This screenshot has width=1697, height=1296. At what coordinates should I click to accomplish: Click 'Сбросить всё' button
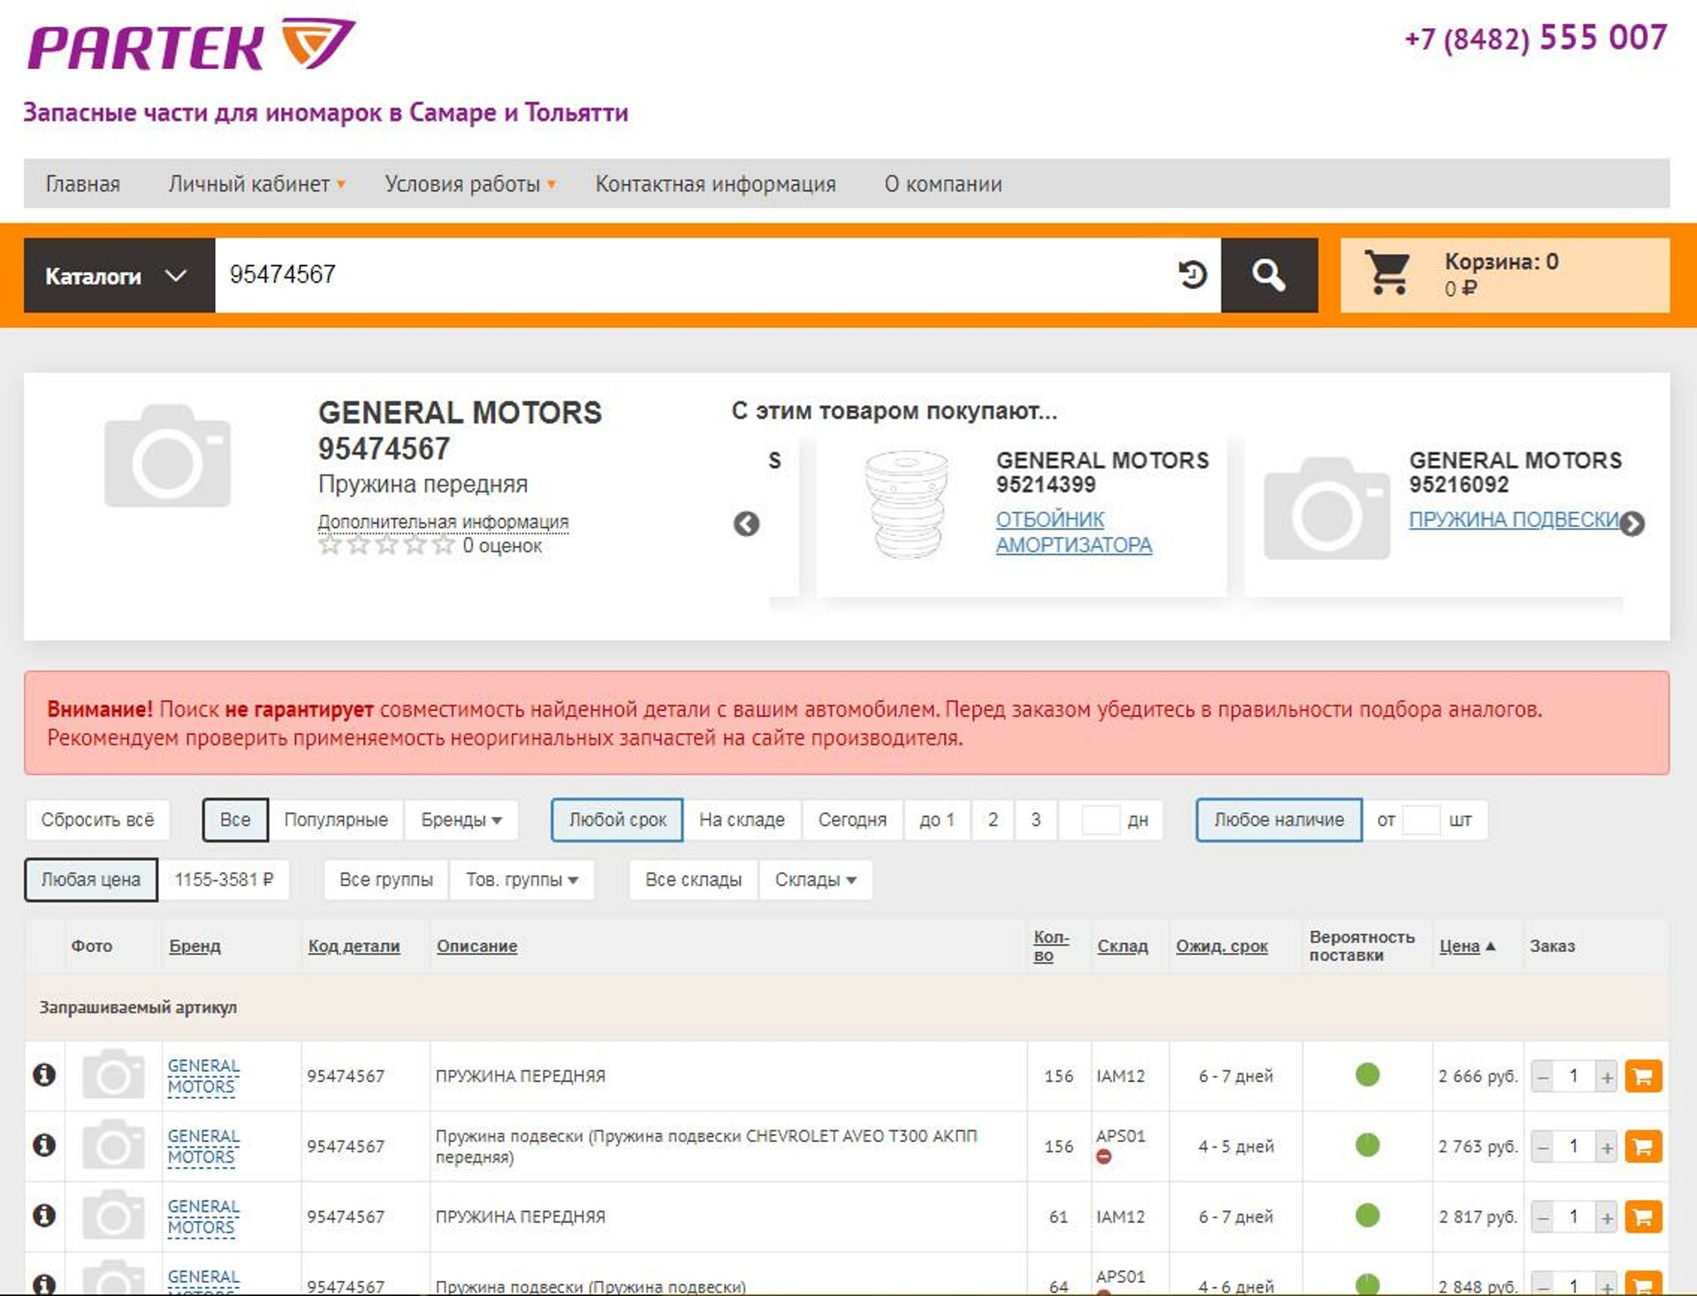(97, 820)
